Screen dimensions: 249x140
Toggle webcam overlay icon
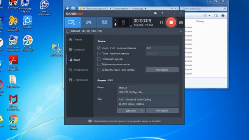coord(123,23)
